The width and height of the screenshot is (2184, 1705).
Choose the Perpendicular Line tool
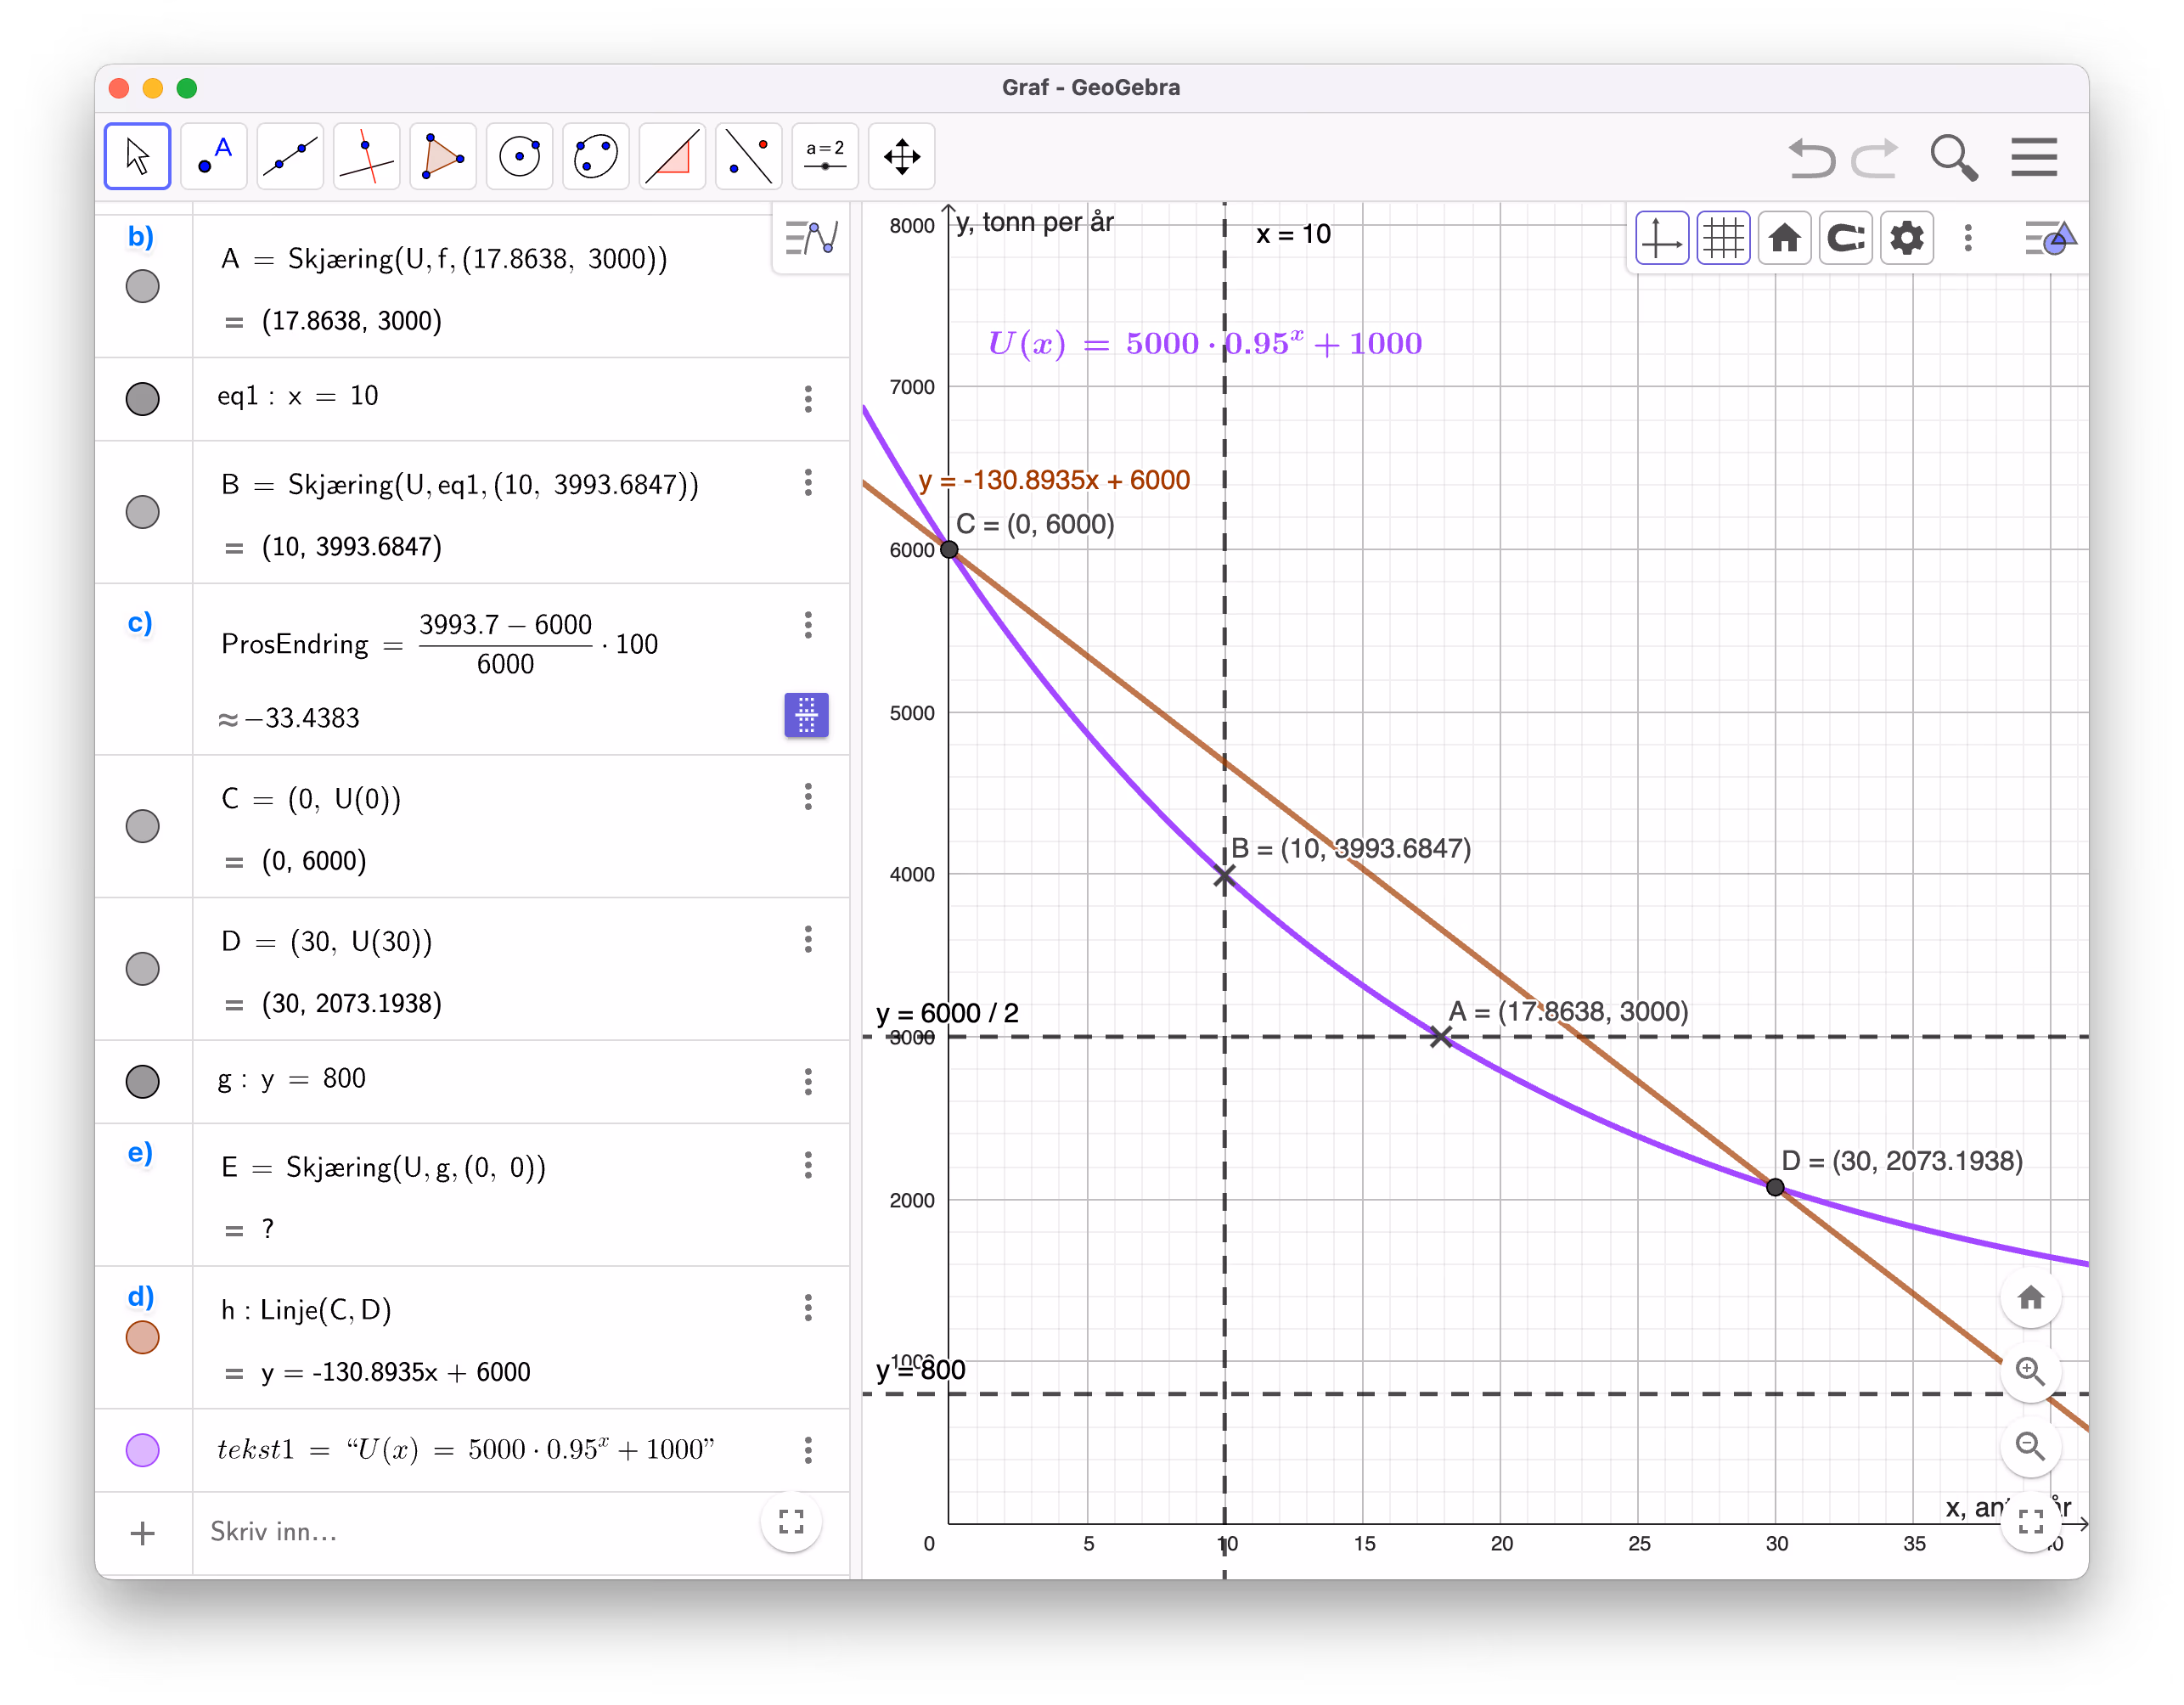(x=366, y=157)
